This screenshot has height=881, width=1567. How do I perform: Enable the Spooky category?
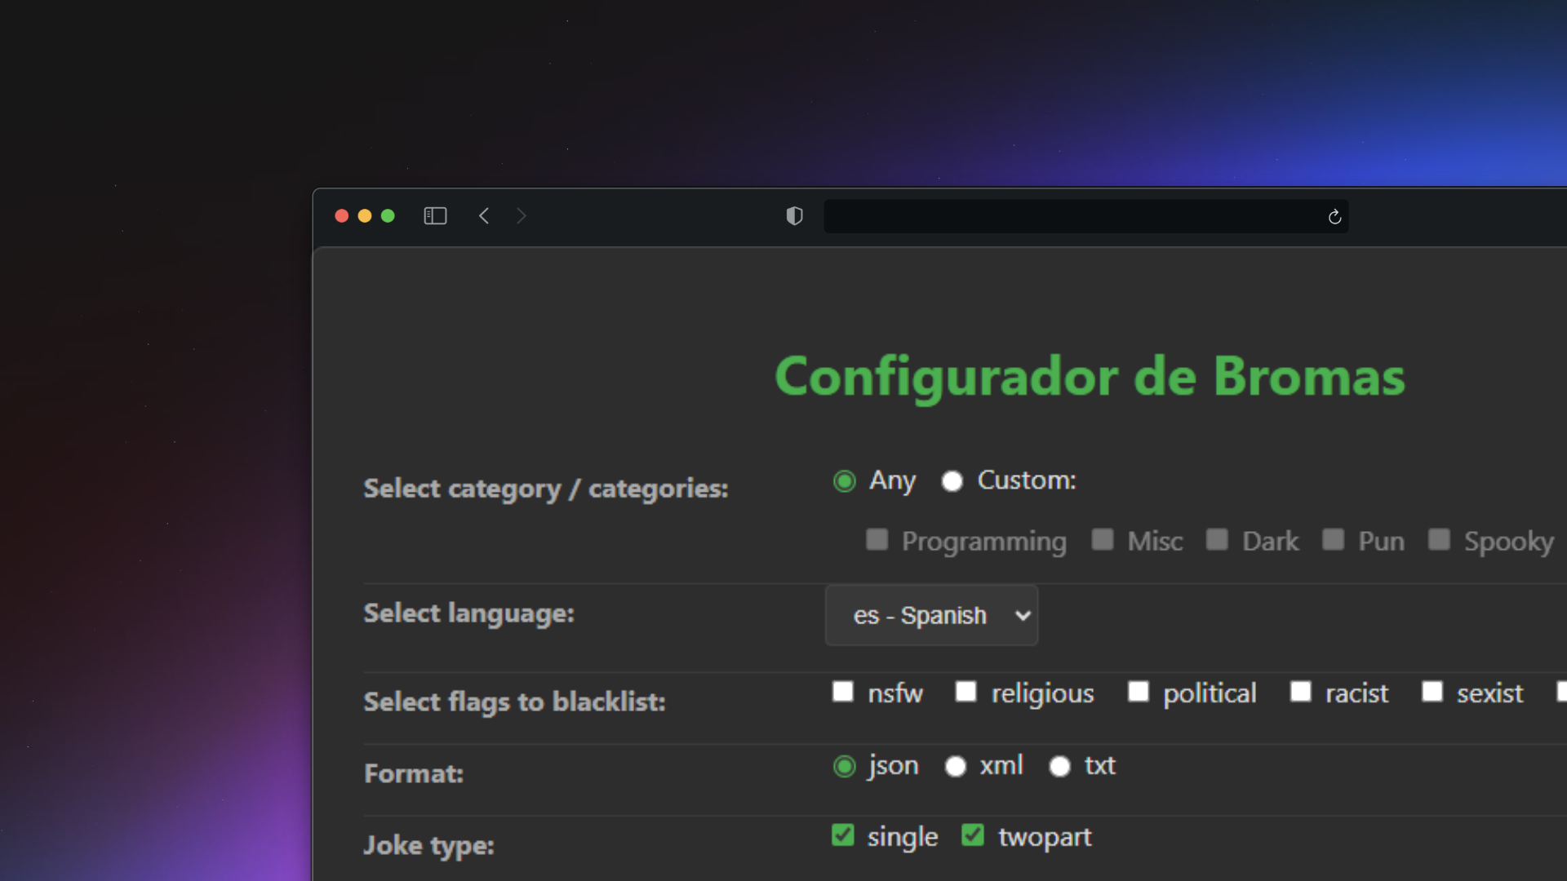1438,540
